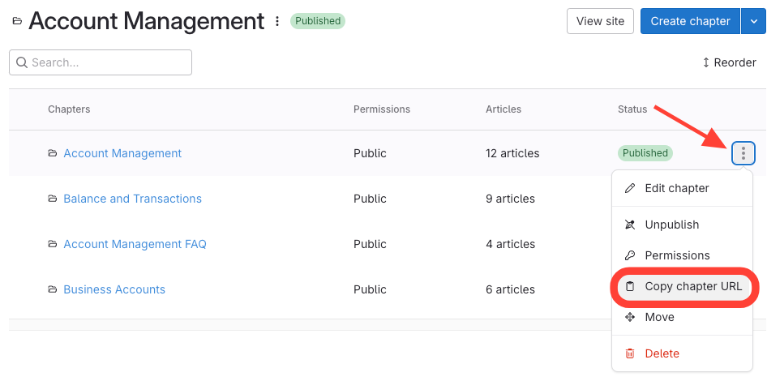Click the three-dot menu beside the page title
767x381 pixels.
pos(277,21)
